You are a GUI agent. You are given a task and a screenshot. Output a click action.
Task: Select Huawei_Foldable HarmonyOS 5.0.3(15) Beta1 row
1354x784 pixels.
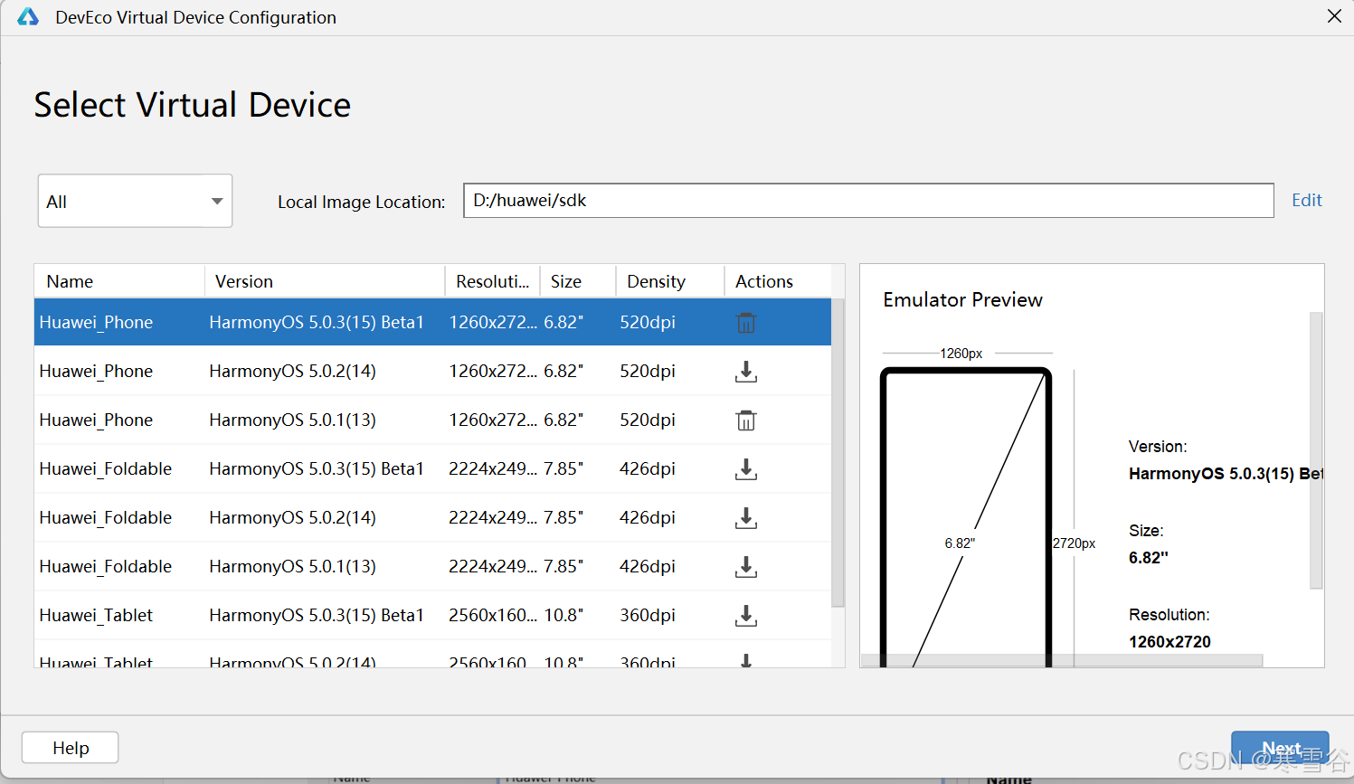[x=432, y=469]
